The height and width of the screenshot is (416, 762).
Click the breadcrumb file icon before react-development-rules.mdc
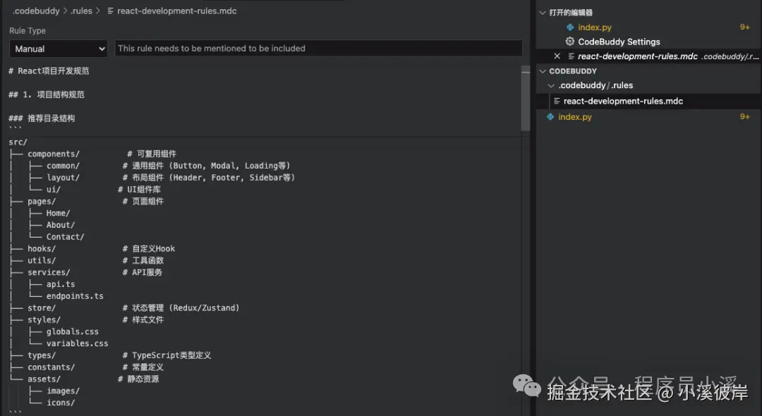(110, 11)
